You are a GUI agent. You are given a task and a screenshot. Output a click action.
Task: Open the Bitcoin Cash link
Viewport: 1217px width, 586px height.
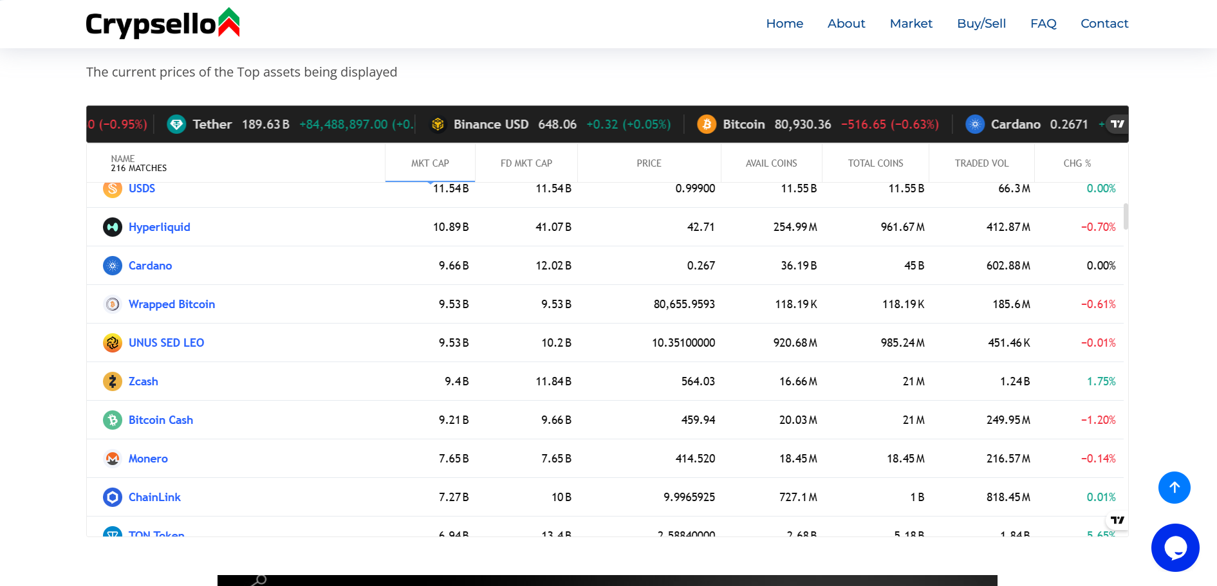pos(161,420)
